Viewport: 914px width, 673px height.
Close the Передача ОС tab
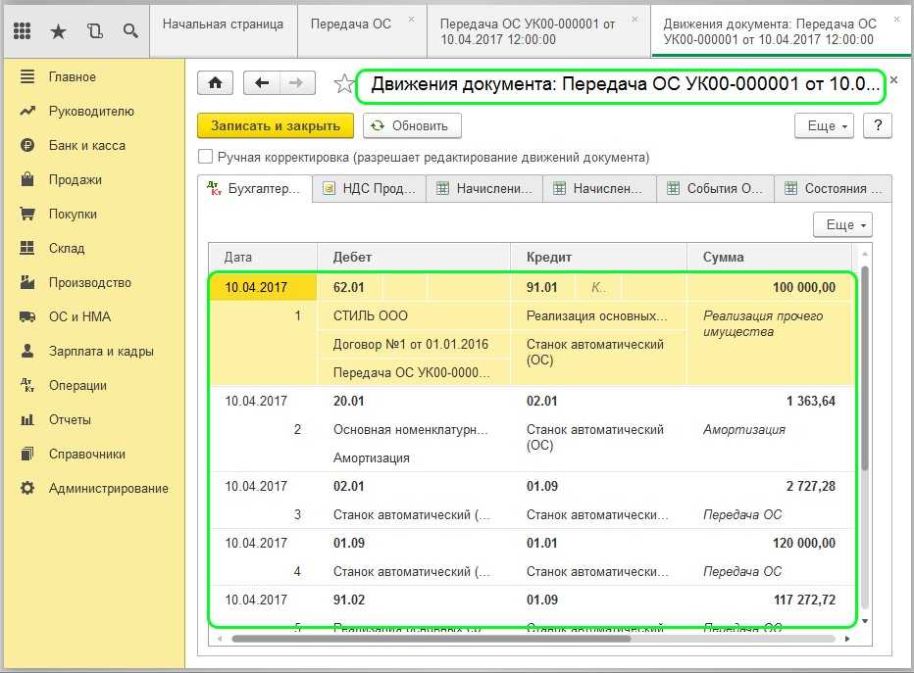coord(412,20)
